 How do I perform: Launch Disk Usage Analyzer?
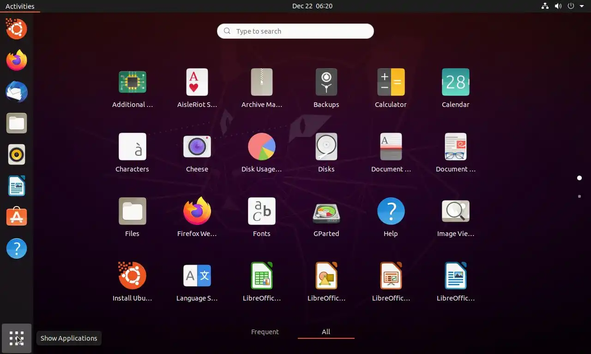tap(262, 147)
